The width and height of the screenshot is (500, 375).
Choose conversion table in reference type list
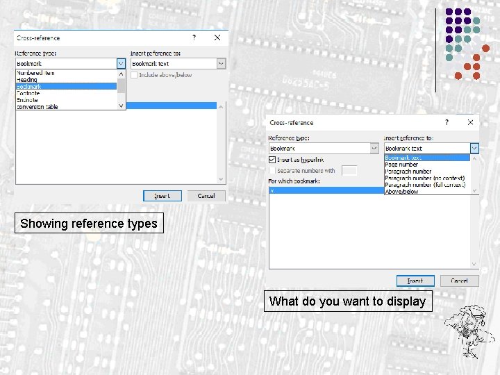point(67,106)
